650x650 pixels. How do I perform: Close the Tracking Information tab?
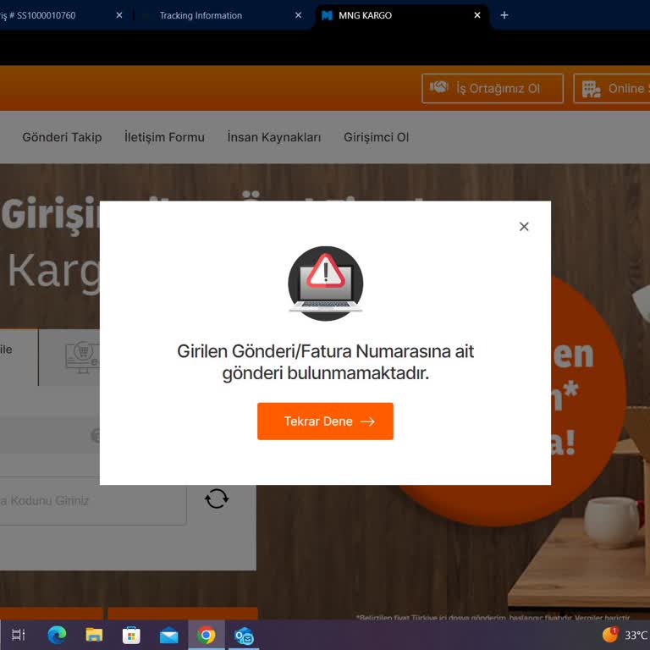point(298,15)
